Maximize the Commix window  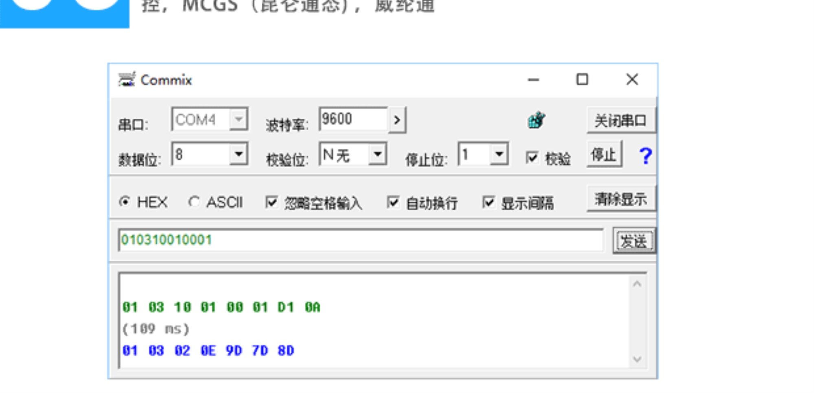pyautogui.click(x=582, y=79)
